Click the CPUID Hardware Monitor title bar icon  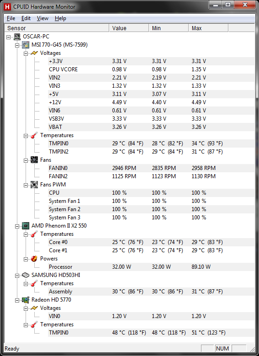7,7
